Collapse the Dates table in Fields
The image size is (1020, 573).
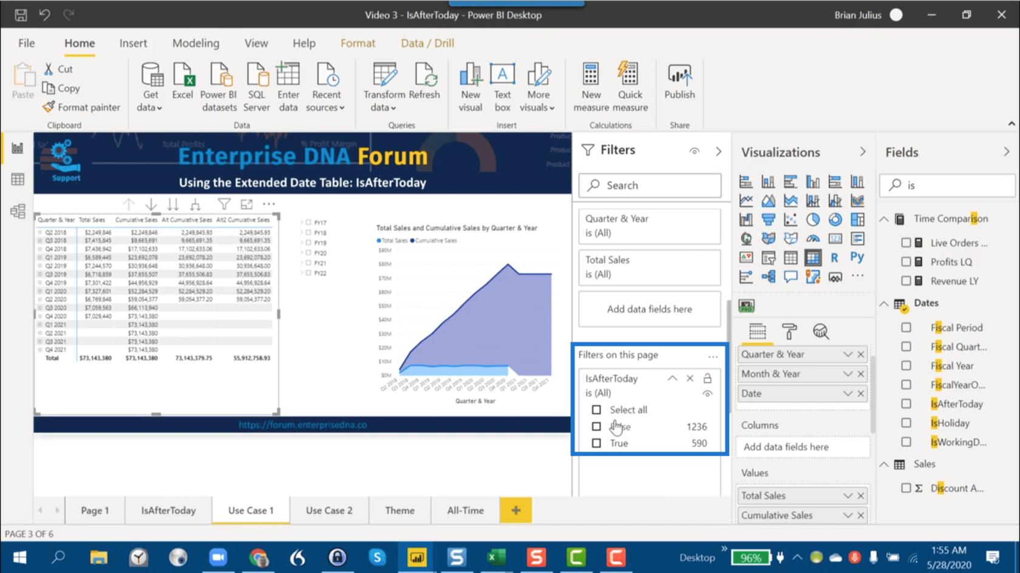click(884, 303)
